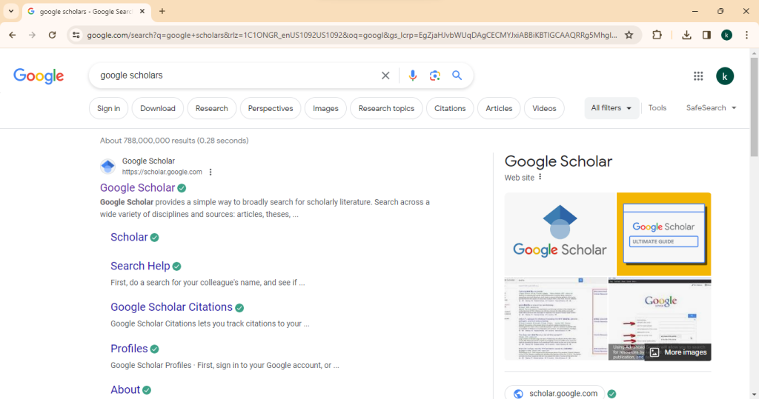This screenshot has height=399, width=759.
Task: Click the https://scholar.google.com URL text
Action: pos(162,172)
